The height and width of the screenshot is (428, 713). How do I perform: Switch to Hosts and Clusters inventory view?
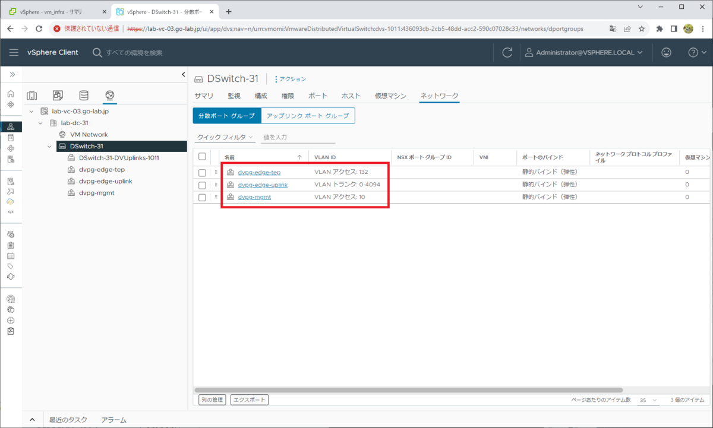32,96
